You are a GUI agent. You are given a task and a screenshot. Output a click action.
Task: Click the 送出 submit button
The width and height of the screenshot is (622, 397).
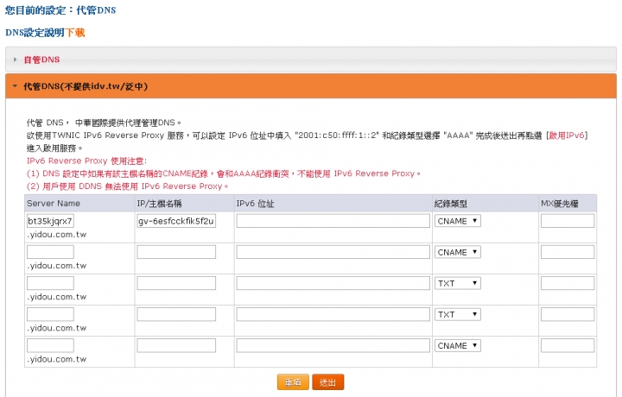pos(328,381)
